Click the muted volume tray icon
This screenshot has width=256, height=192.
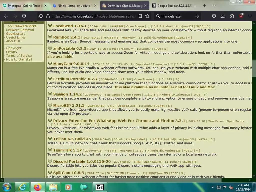point(231,187)
